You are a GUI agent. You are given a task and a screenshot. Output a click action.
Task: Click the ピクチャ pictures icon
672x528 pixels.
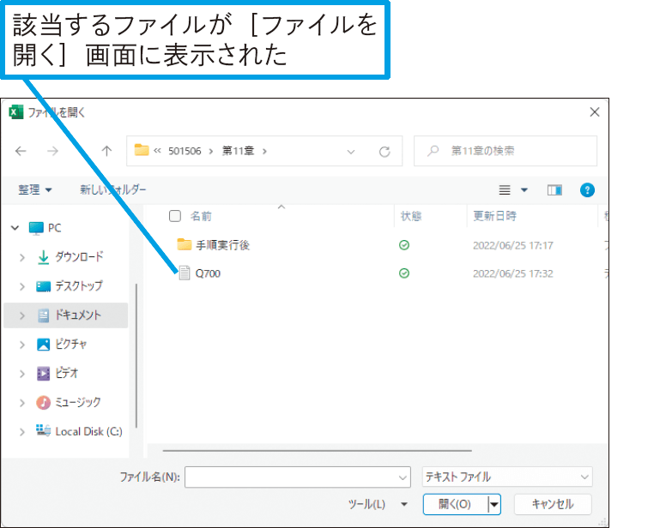coord(43,345)
